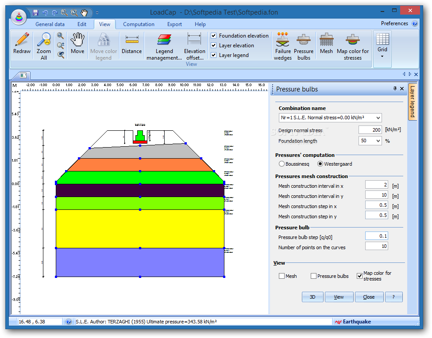Click the document tab scroll right arrow
Viewport: 432px width, 338px height.
click(410, 74)
